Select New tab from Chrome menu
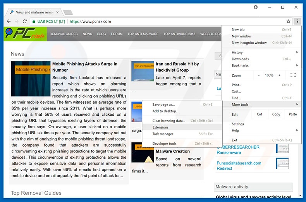The height and width of the screenshot is (202, 306). coord(261,29)
